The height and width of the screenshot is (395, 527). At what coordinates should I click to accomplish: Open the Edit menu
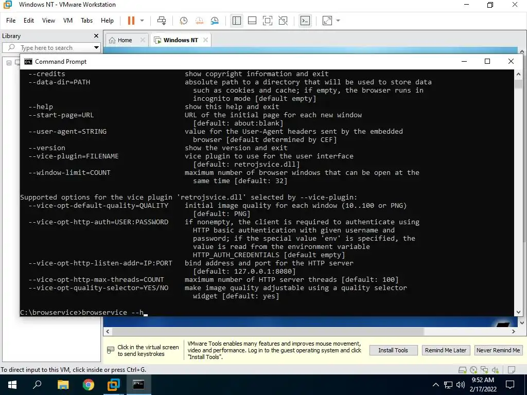click(29, 21)
